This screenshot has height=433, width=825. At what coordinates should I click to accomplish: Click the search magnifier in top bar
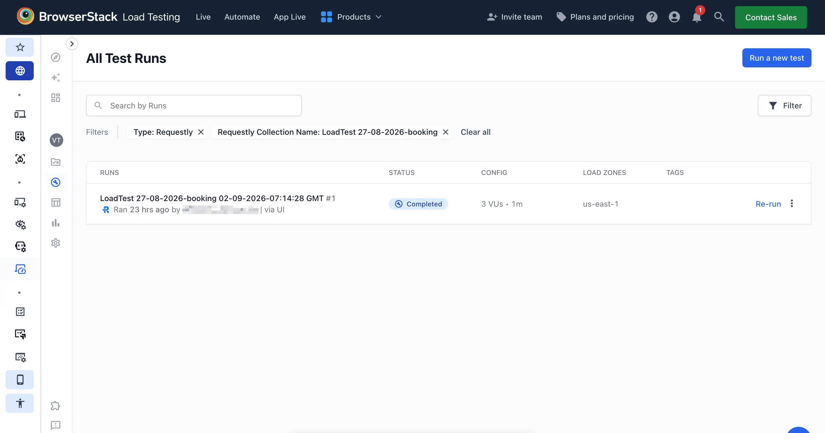point(719,17)
